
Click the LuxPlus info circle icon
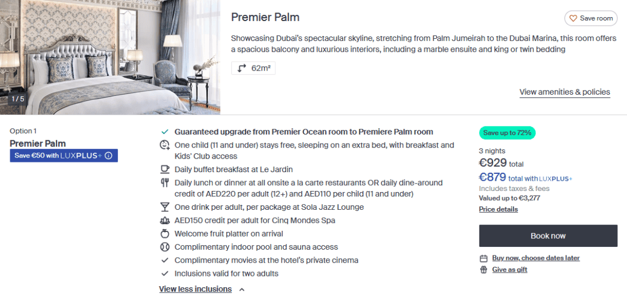[x=108, y=156]
